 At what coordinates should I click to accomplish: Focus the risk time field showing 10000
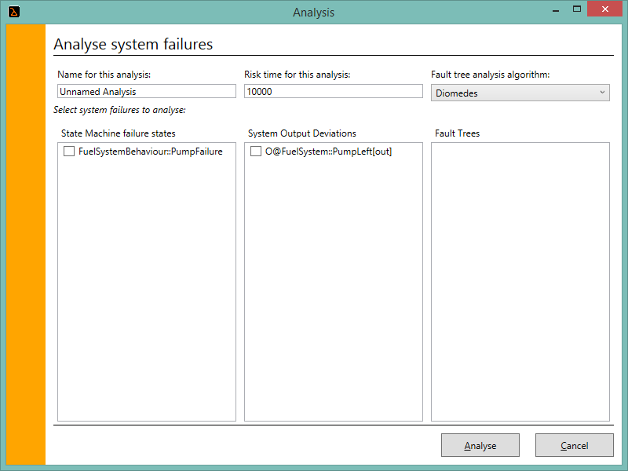tap(333, 91)
